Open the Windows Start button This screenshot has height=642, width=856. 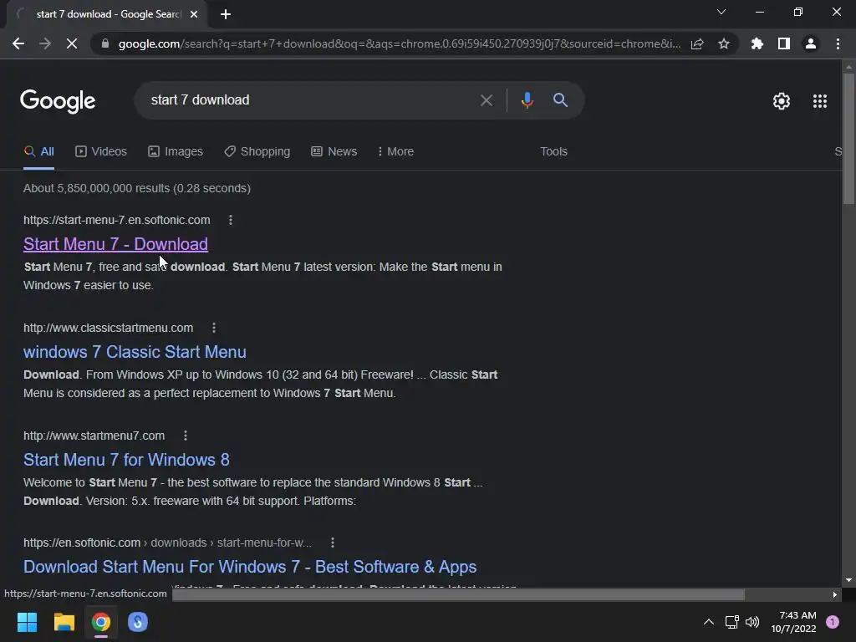[x=27, y=622]
